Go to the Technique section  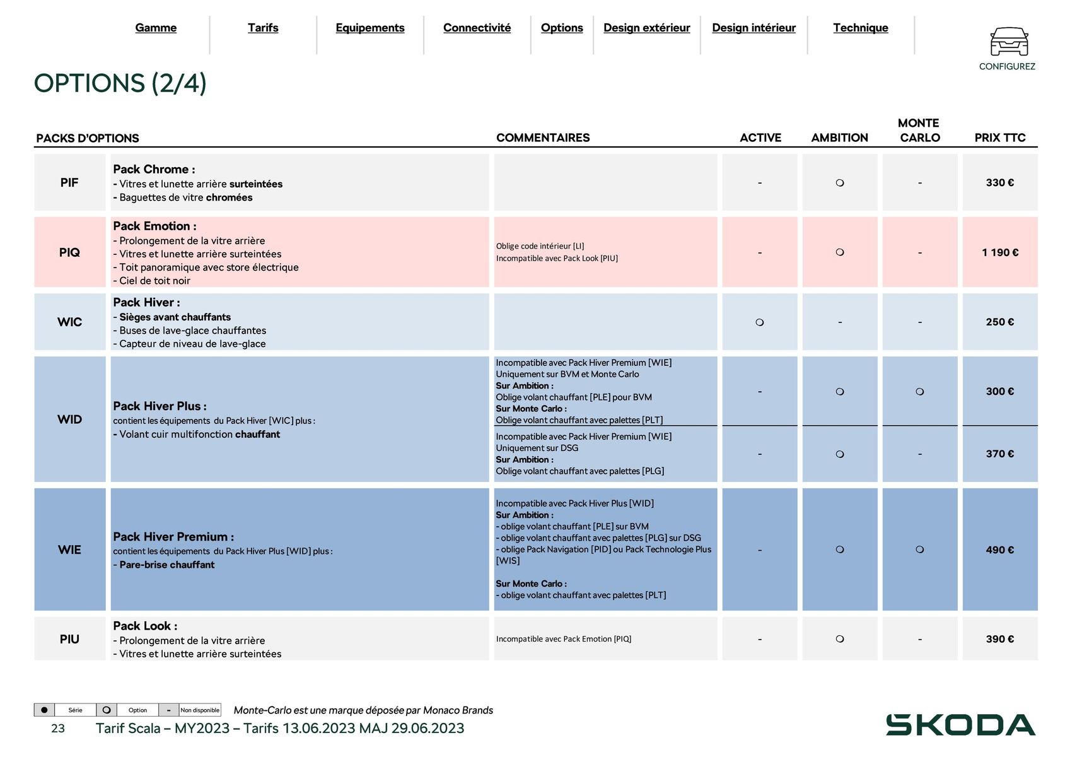click(x=861, y=28)
